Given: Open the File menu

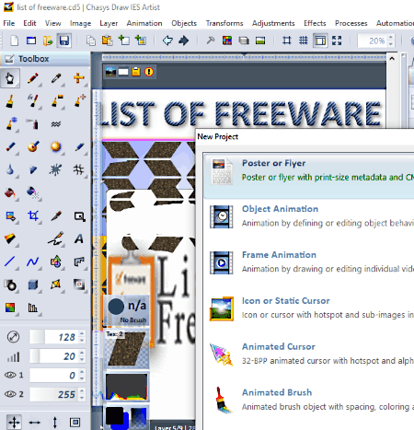Looking at the screenshot, I should 9,23.
